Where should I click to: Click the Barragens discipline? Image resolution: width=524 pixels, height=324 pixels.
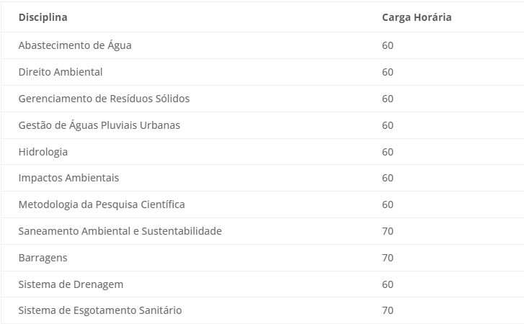[x=43, y=258]
